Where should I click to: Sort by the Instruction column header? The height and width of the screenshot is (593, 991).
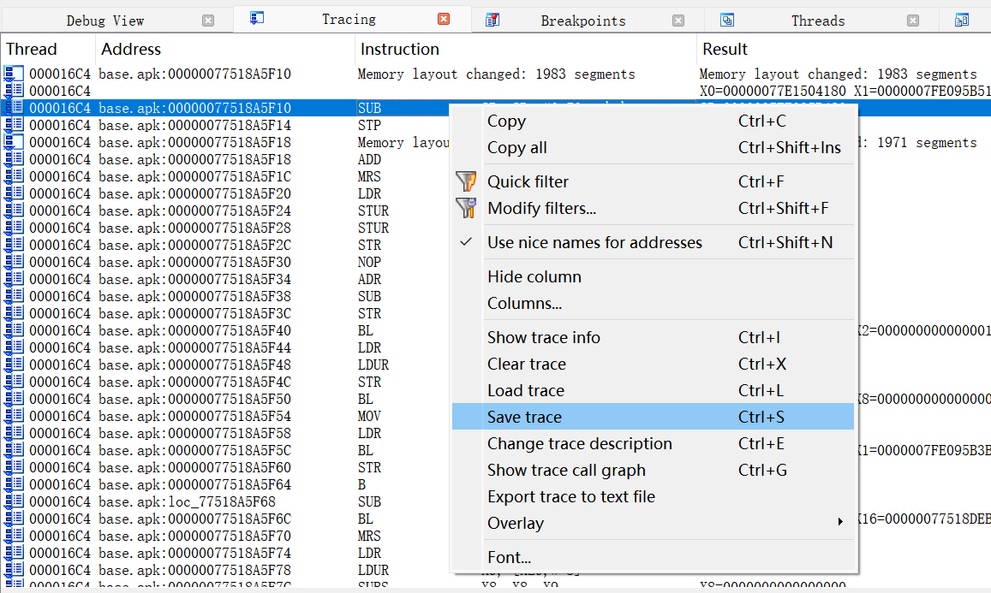point(525,49)
